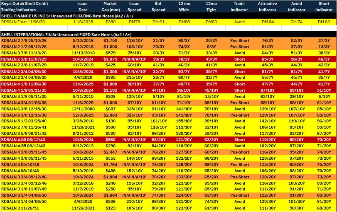
Task: Click the SHELL FINANCE US INC FLOATING Rate Notes section row
Action: tap(168, 16)
